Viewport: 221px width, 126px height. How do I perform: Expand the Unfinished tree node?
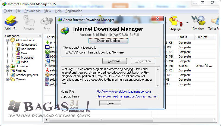click(7, 66)
